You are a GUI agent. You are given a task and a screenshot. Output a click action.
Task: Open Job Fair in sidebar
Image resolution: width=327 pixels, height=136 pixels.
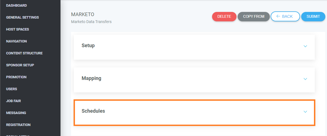(14, 101)
